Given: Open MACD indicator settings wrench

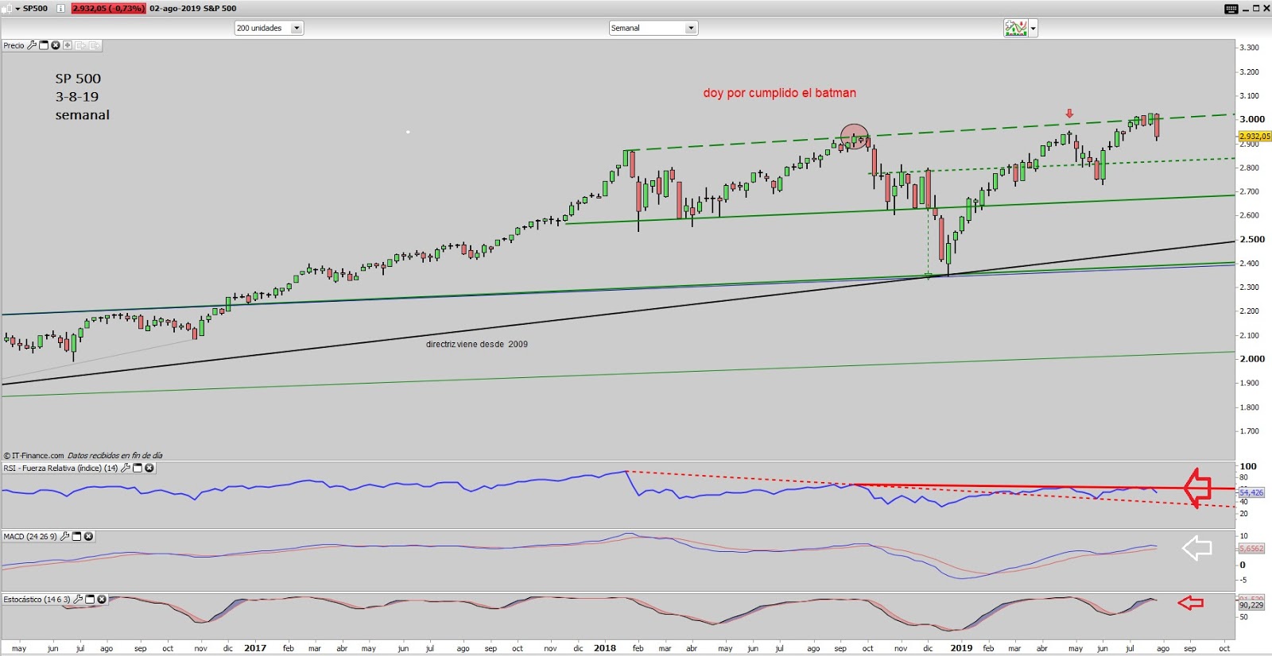Looking at the screenshot, I should [64, 536].
